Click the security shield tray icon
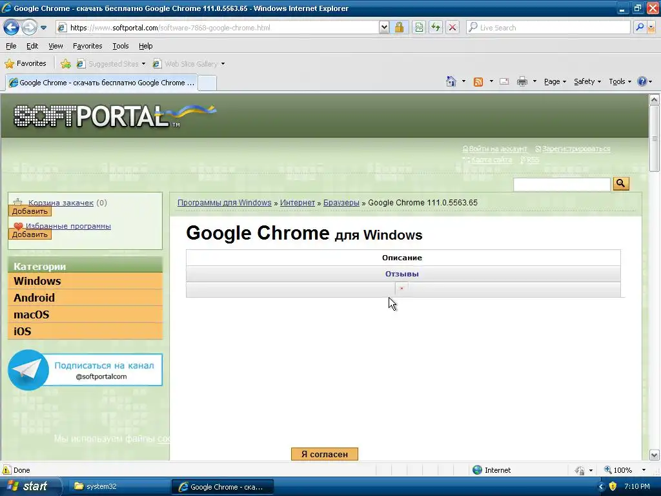Viewport: 661px width, 496px height. point(613,486)
